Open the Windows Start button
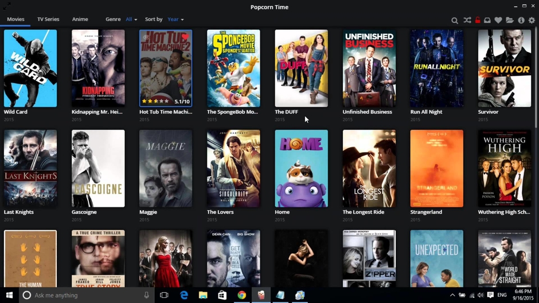This screenshot has height=303, width=539. pyautogui.click(x=9, y=295)
